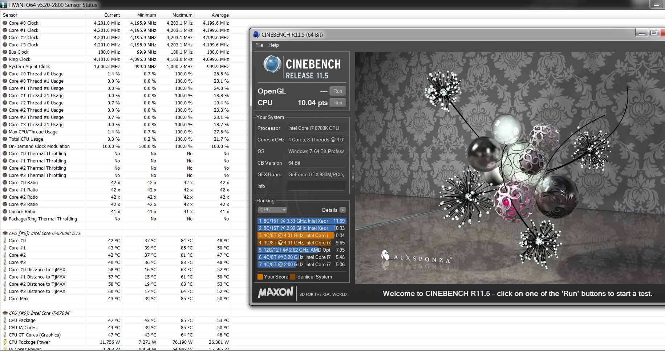Screen dimensions: 665x351
Task: Click the Total CPU Usage sensor icon
Action: [5, 139]
